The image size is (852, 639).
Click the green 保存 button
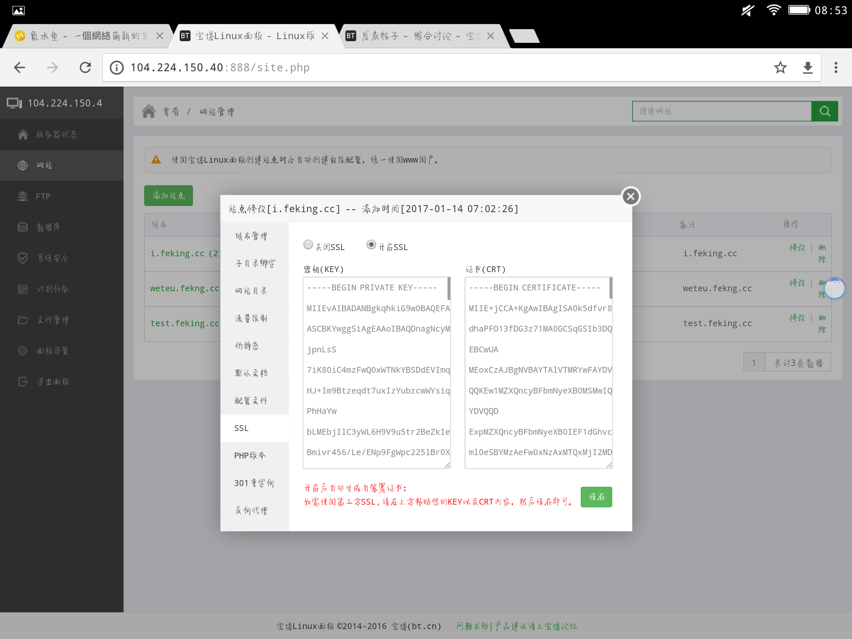(596, 497)
